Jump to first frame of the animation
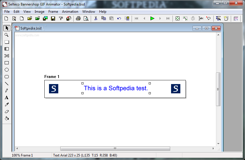This screenshot has height=160, width=245. [136, 19]
